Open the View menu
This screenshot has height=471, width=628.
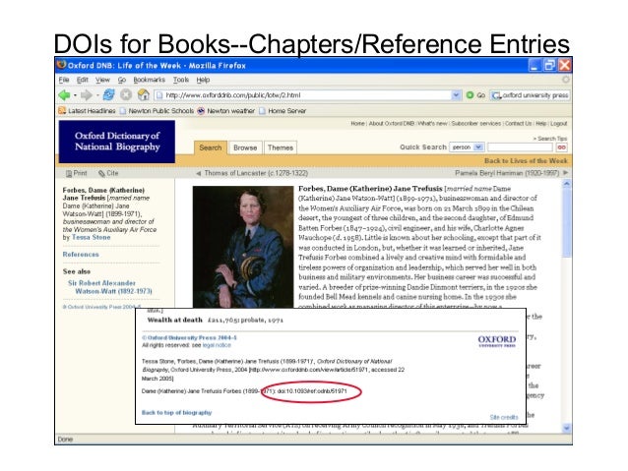pos(102,80)
